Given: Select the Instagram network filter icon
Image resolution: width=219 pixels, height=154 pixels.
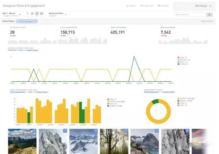Looking at the screenshot, I should click(x=37, y=13).
